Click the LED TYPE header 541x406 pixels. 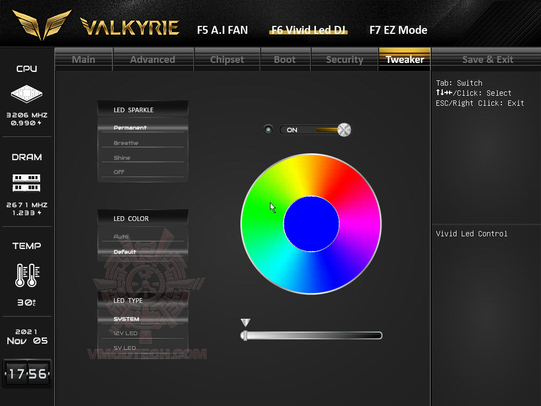coord(143,300)
